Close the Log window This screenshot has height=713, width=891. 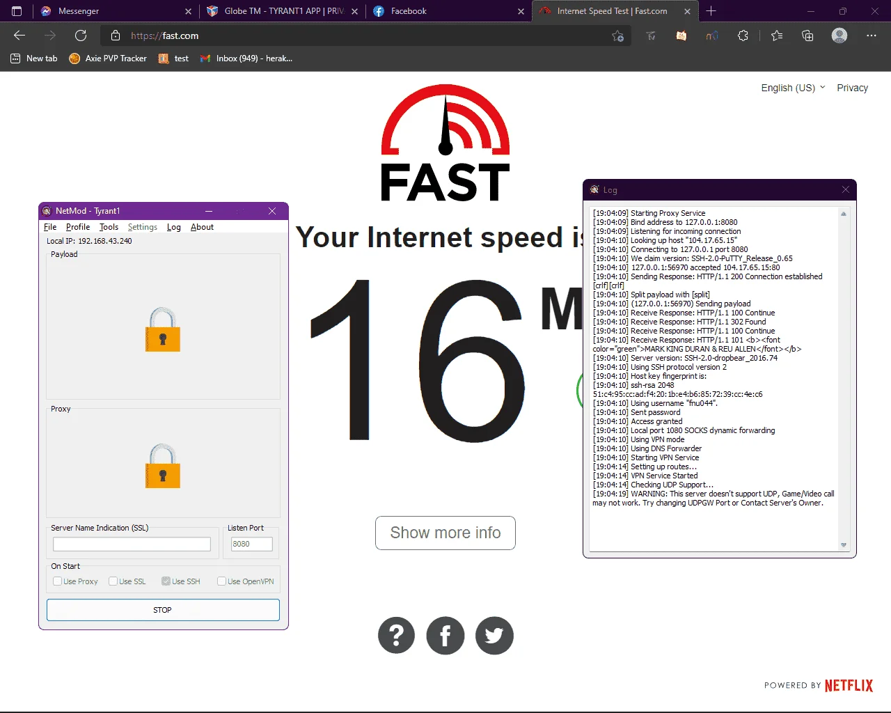845,189
